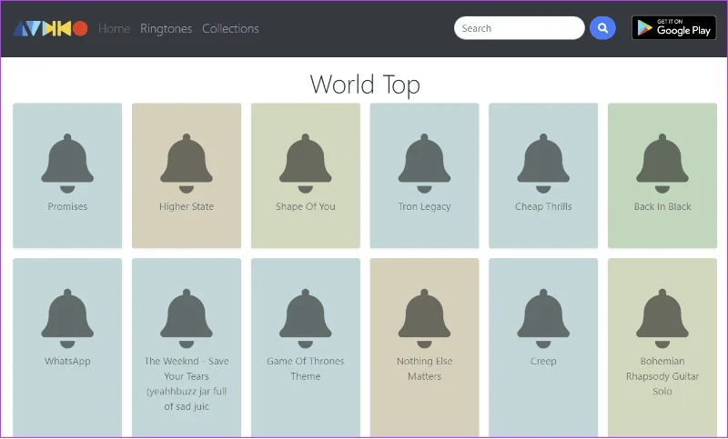This screenshot has width=728, height=439.
Task: Open The Weeknd Save Your Tears card
Action: tap(187, 348)
